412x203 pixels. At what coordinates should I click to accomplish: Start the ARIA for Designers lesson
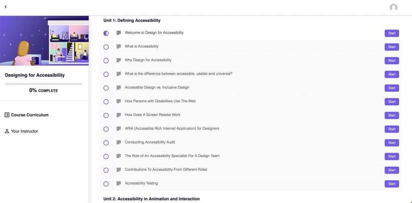392,129
